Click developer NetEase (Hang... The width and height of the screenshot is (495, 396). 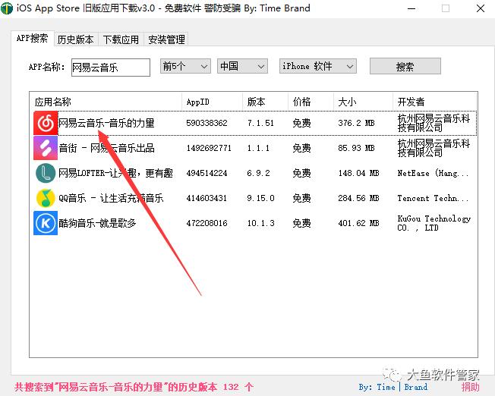coord(433,173)
